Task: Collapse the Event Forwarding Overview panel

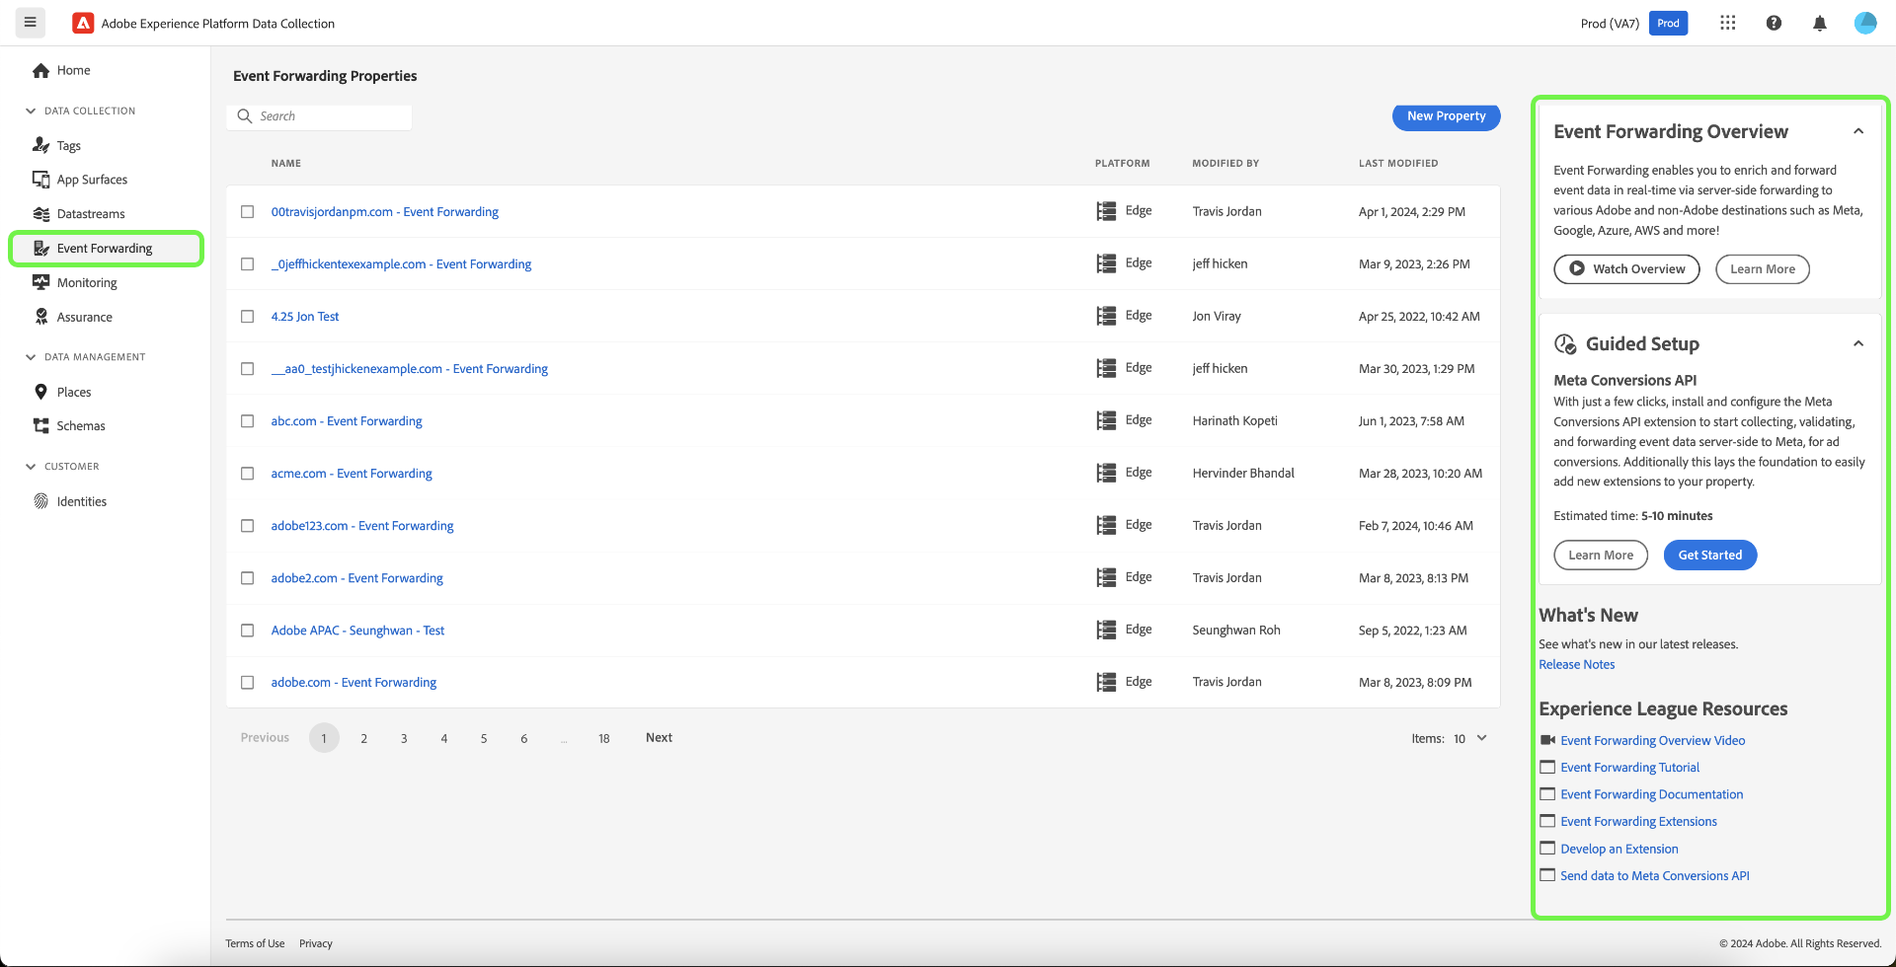Action: pos(1858,131)
